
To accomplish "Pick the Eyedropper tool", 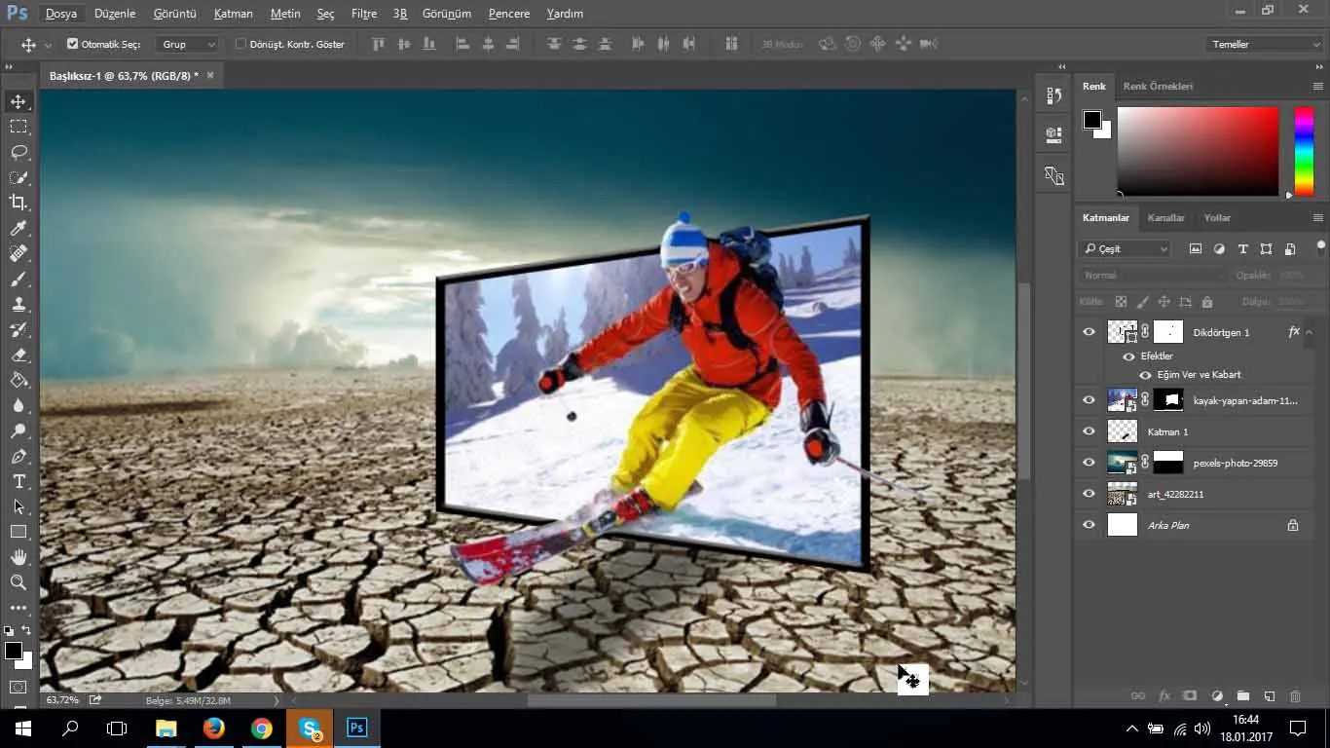I will point(18,228).
